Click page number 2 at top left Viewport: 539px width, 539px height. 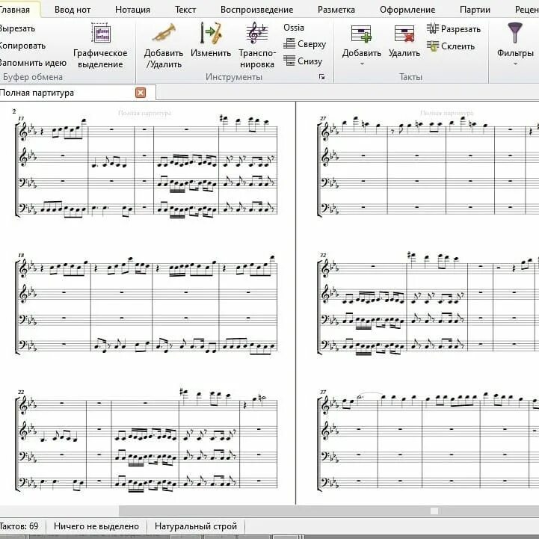click(14, 111)
